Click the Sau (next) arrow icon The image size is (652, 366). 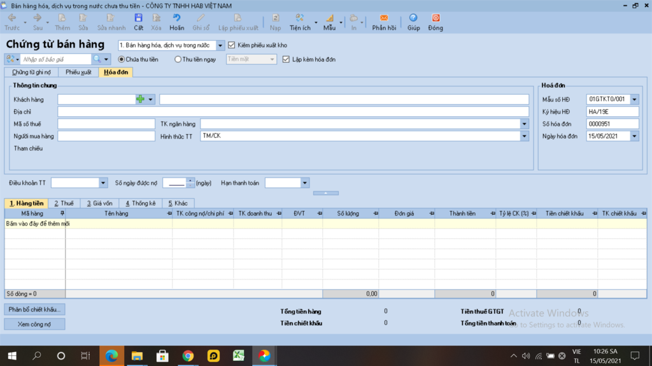click(38, 18)
